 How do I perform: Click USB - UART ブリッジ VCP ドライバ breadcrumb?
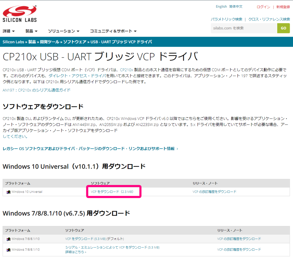tap(121, 42)
